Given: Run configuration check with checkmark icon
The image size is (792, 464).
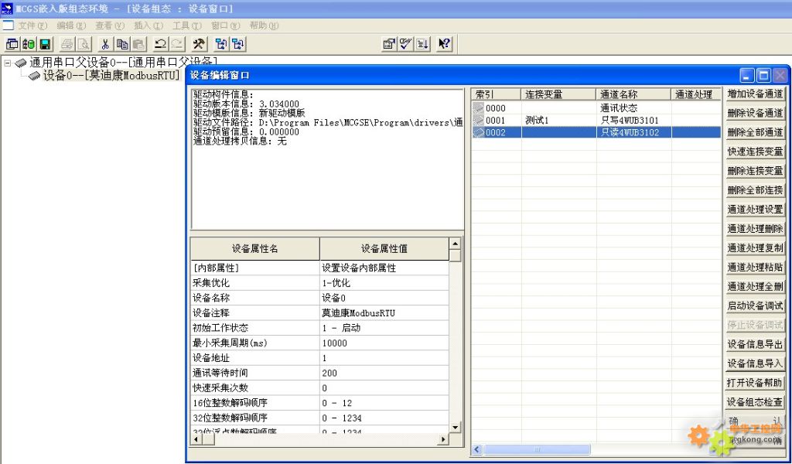Looking at the screenshot, I should [405, 44].
